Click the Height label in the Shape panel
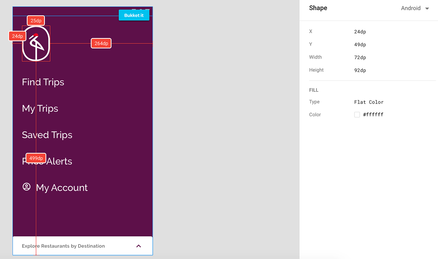This screenshot has width=438, height=259. (316, 70)
